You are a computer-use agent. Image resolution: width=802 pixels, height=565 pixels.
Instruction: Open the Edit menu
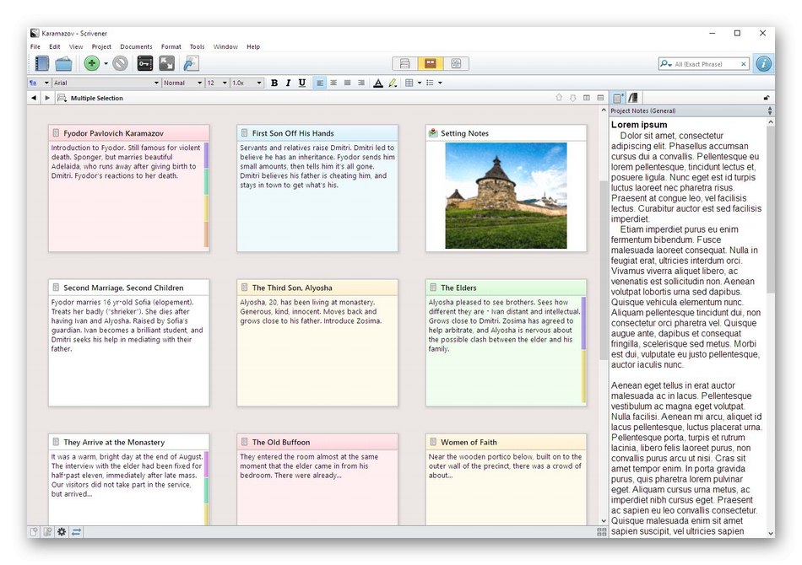[x=55, y=46]
